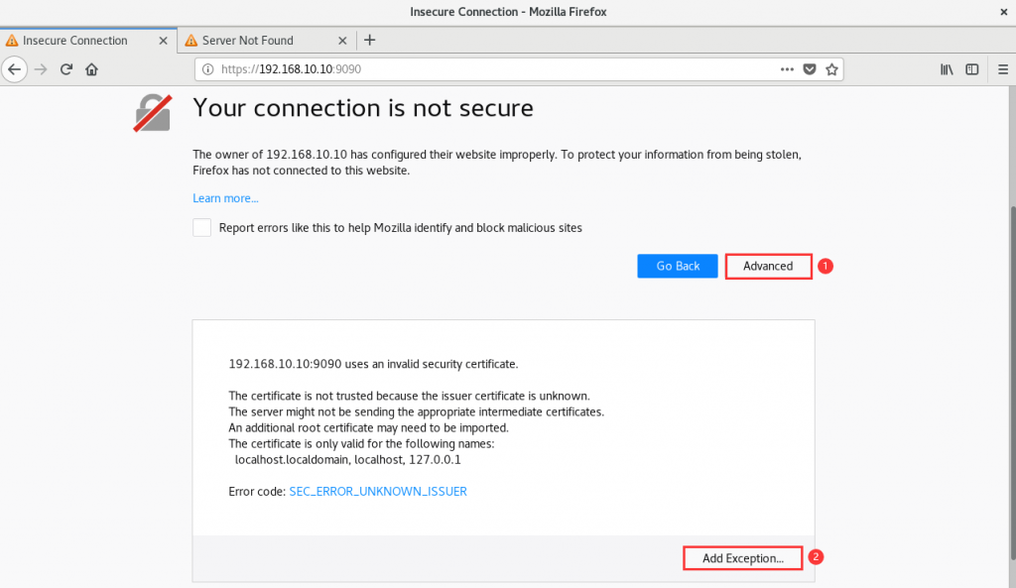Viewport: 1016px width, 588px height.
Task: Expand the Advanced details section
Action: (768, 266)
